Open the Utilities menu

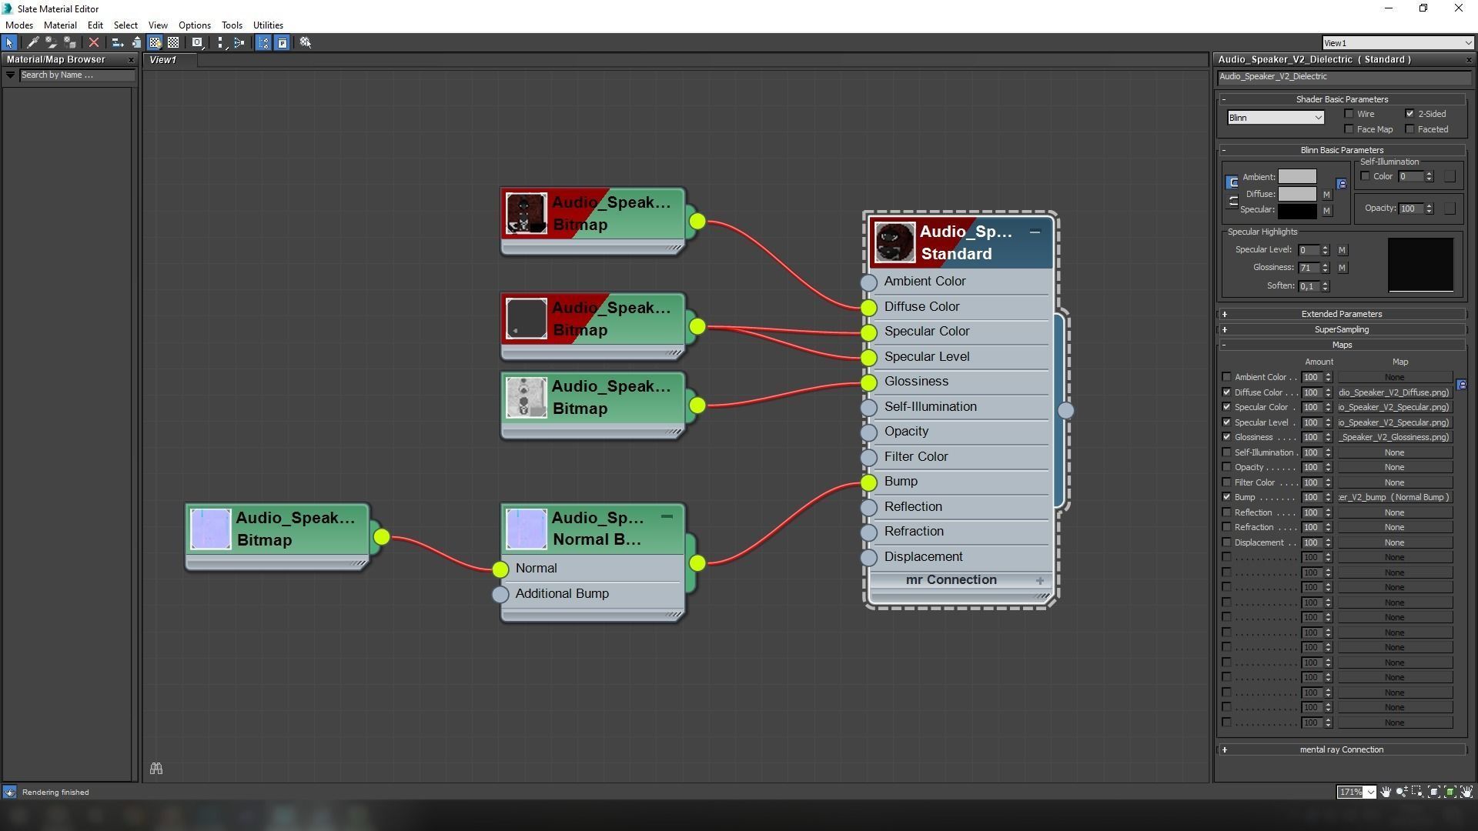(268, 25)
